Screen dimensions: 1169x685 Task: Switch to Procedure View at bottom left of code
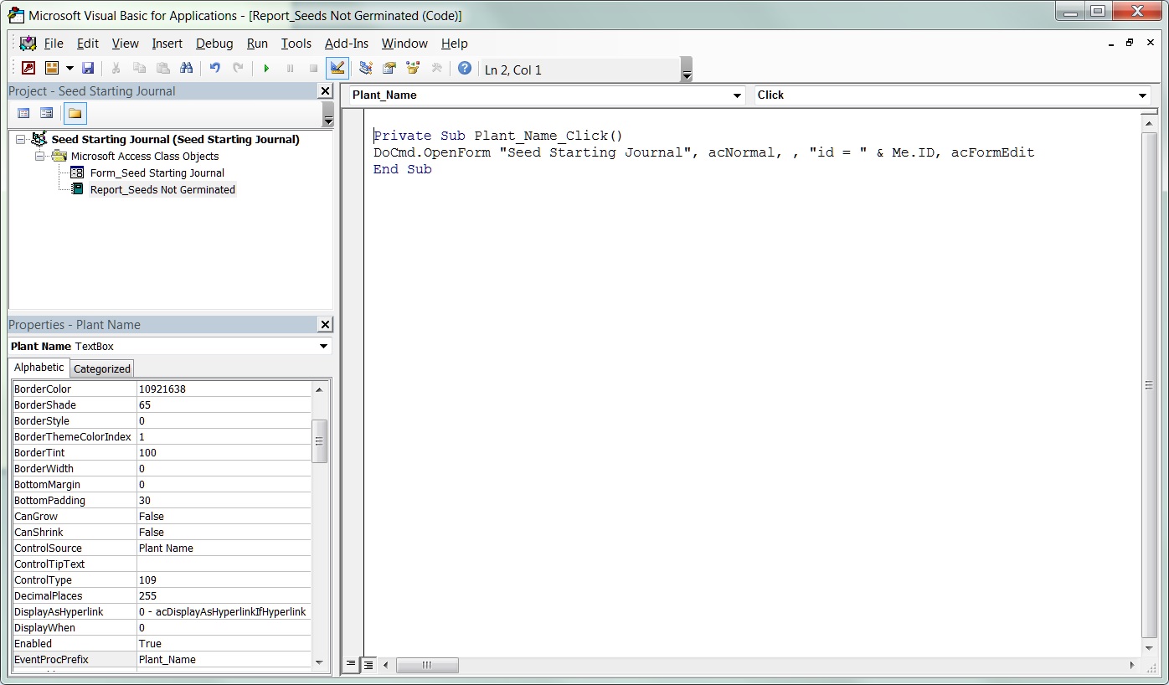pos(352,665)
